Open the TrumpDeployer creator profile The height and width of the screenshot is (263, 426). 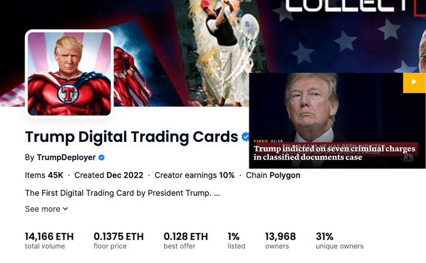(x=66, y=158)
